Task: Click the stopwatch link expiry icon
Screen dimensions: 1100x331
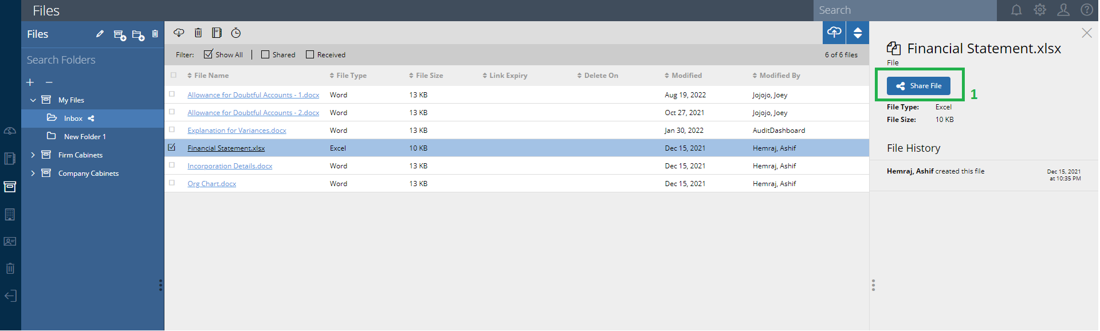Action: coord(236,33)
